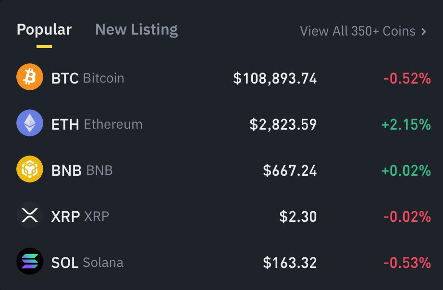The width and height of the screenshot is (443, 290).
Task: Click the yellow BNB coin icon
Action: 30,169
